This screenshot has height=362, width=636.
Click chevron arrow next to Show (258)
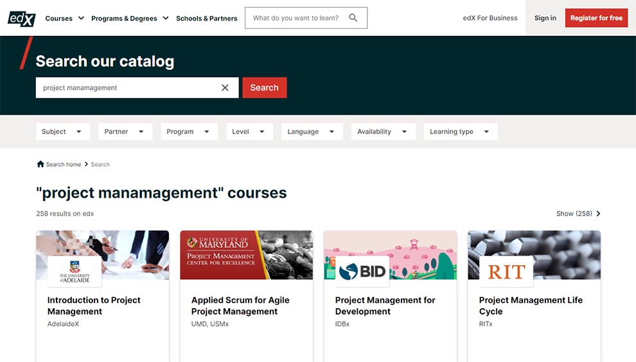click(x=598, y=214)
